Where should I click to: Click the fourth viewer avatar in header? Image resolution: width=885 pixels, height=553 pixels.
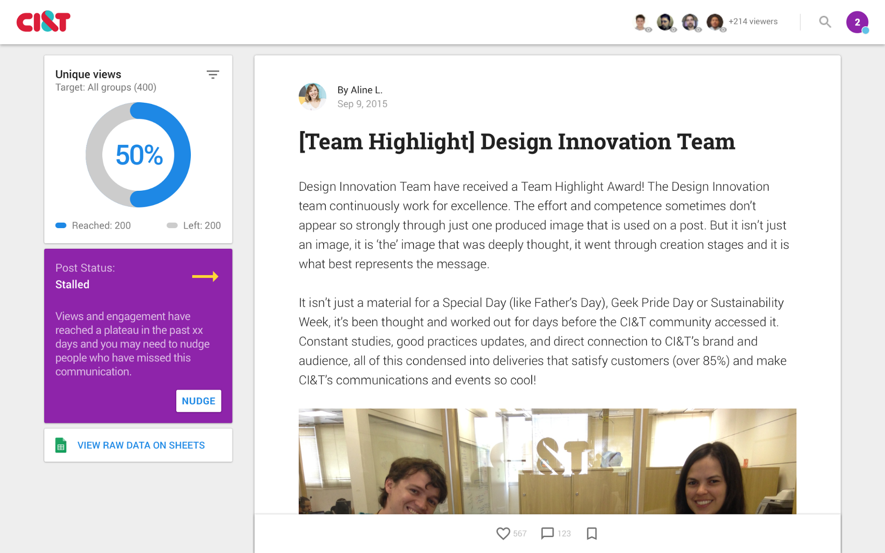coord(715,22)
